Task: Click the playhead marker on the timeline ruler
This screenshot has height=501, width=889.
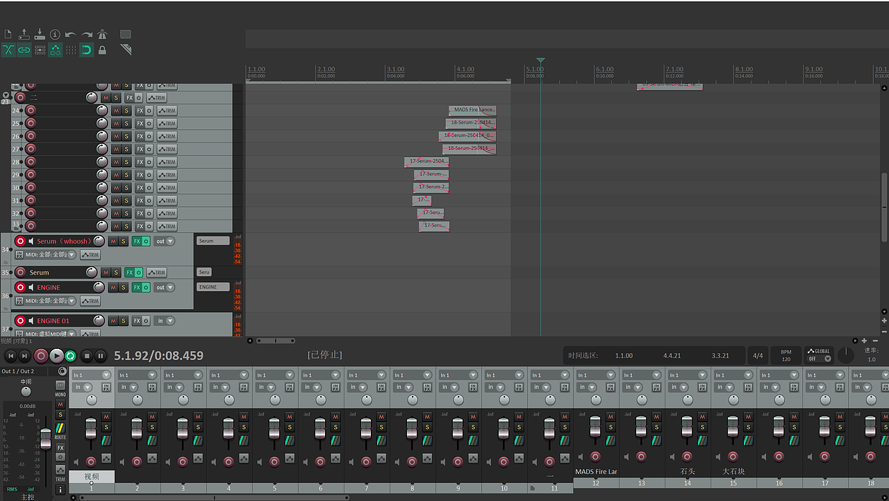Action: (540, 61)
